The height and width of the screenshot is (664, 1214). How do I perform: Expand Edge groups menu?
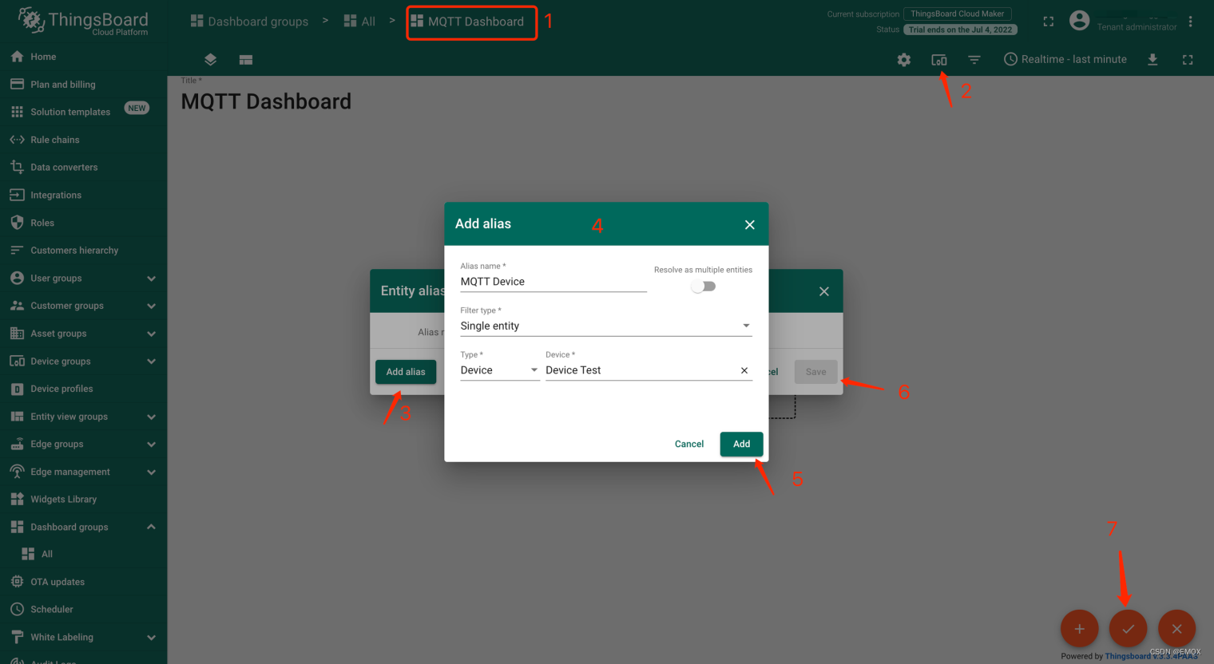pyautogui.click(x=83, y=445)
